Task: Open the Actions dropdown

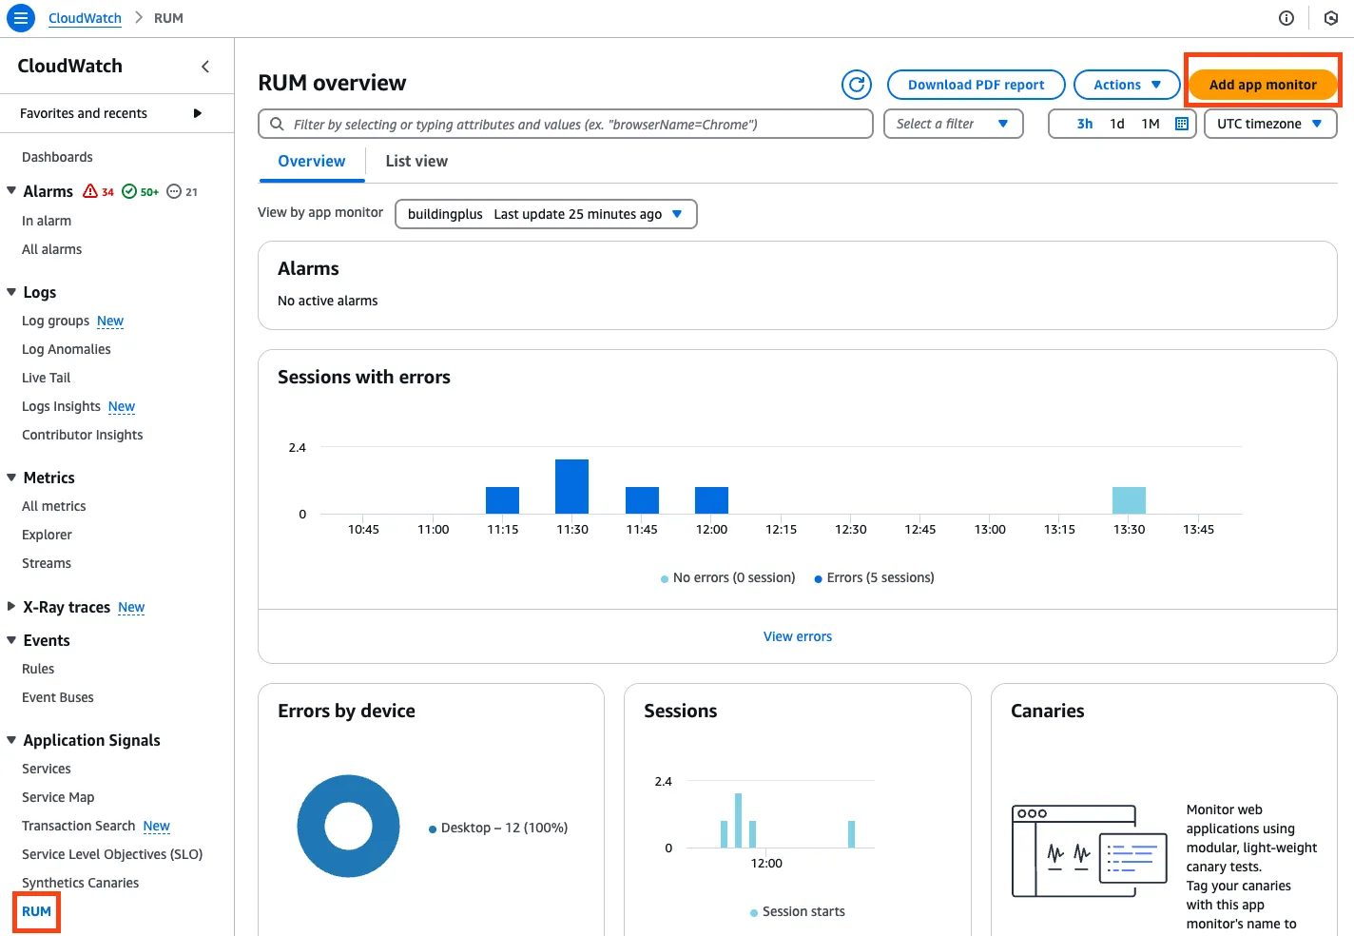Action: click(x=1127, y=85)
